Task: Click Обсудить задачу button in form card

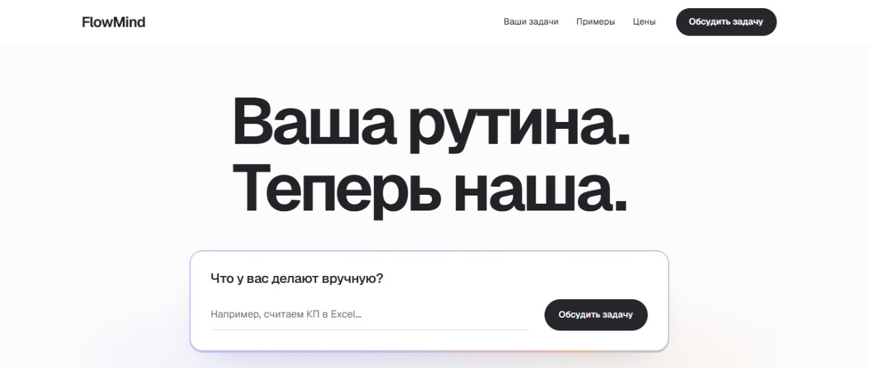Action: (x=596, y=315)
